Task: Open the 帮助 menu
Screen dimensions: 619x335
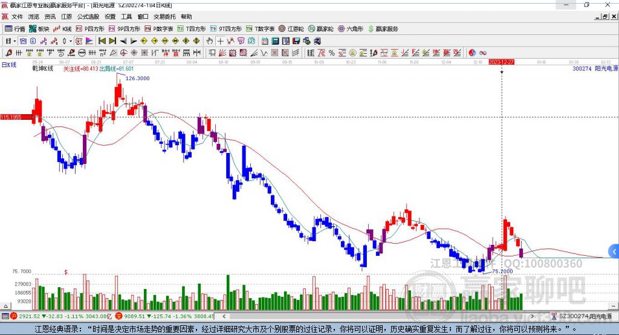Action: (x=186, y=16)
